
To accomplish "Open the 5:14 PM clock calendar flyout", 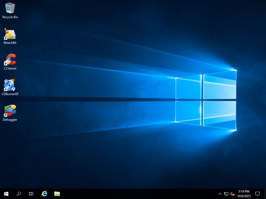I will [244, 194].
